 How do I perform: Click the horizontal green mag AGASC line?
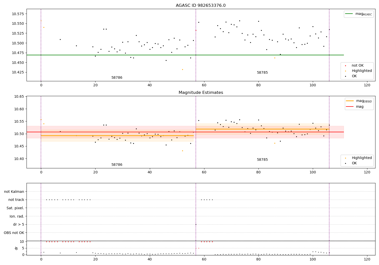(185, 55)
